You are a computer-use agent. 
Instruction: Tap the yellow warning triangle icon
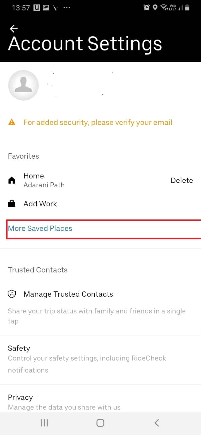[12, 122]
